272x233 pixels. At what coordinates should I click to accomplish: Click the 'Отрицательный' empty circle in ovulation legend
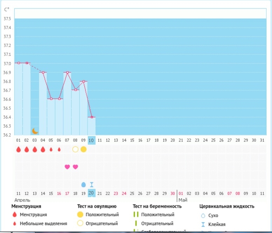[x=80, y=223]
